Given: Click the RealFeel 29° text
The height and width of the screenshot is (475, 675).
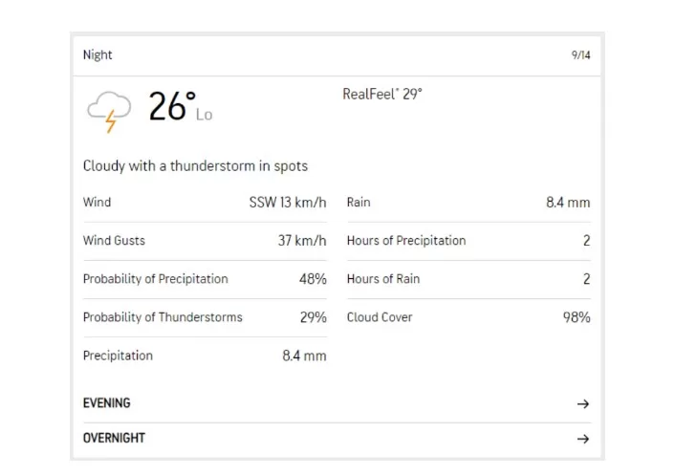Looking at the screenshot, I should (381, 95).
